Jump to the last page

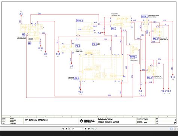[89, 129]
